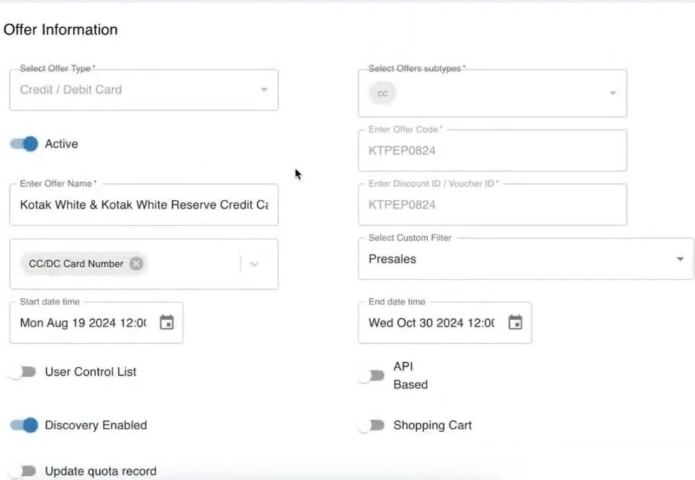695x480 pixels.
Task: Click the Offer Information heading
Action: pos(61,30)
